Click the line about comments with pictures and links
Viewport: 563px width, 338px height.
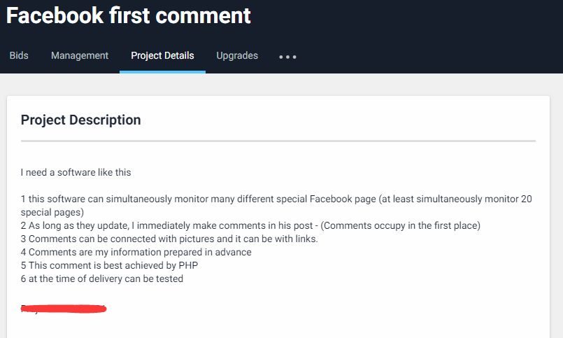tap(169, 239)
